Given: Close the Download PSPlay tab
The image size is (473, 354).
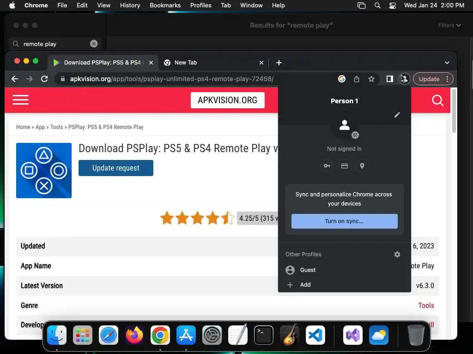Looking at the screenshot, I should click(x=151, y=63).
